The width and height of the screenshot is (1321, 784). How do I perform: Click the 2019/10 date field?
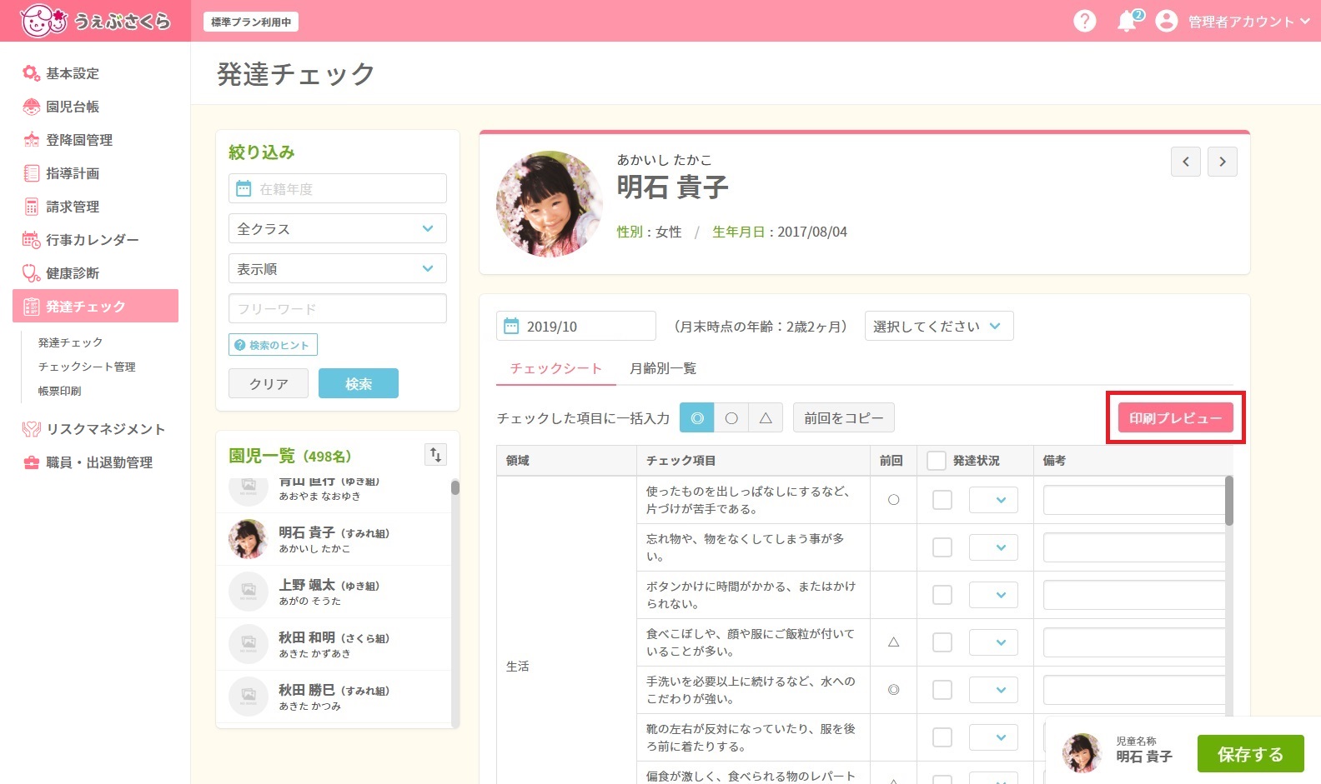pyautogui.click(x=576, y=326)
